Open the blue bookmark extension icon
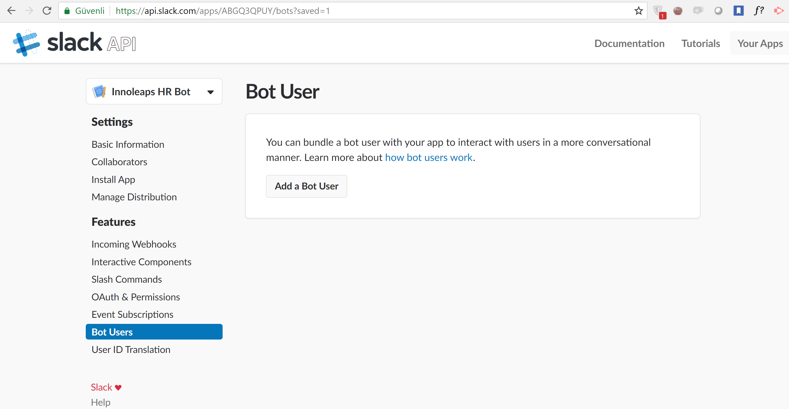Image resolution: width=789 pixels, height=409 pixels. [738, 11]
